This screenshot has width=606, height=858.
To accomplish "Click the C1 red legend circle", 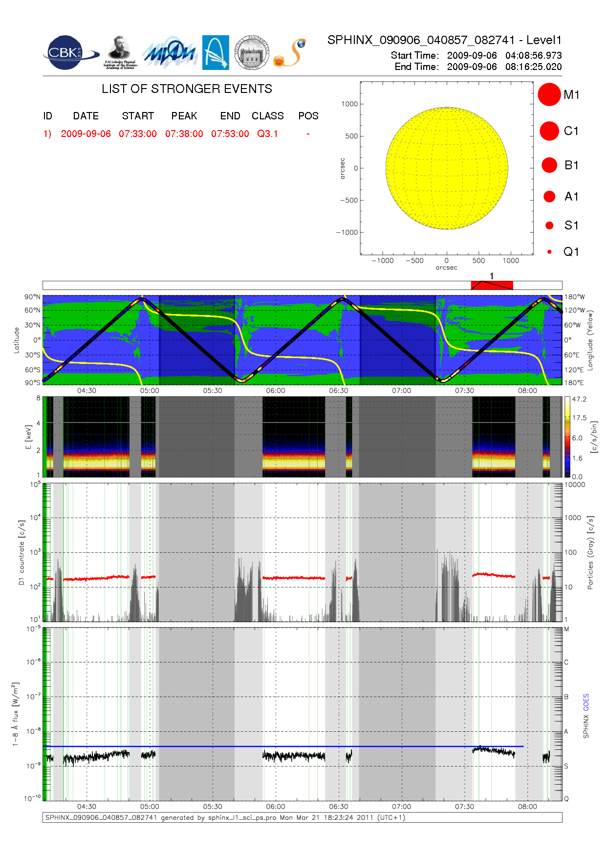I will pos(549,131).
